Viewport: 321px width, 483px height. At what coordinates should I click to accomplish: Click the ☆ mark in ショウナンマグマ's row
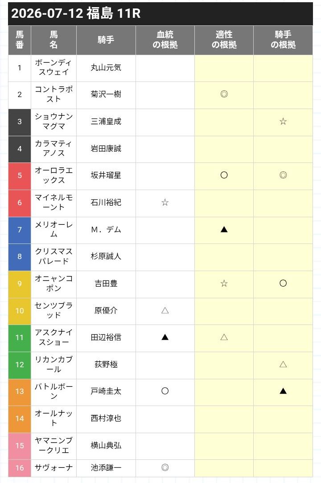(283, 122)
